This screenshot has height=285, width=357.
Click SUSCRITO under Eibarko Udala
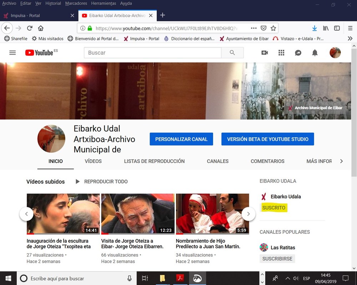tap(274, 208)
